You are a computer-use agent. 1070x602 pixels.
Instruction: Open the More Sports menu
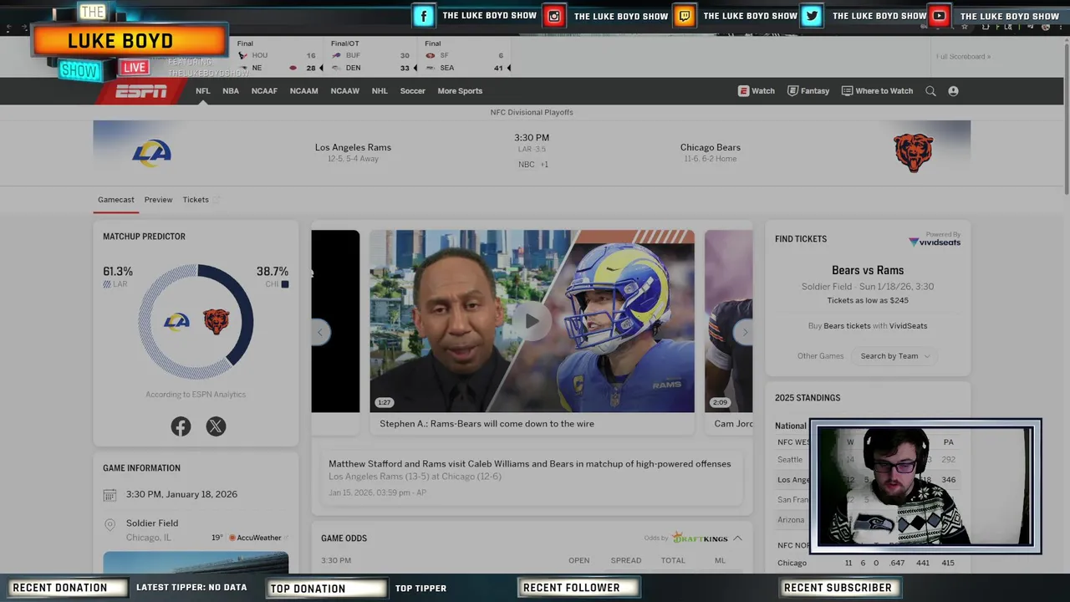(x=460, y=91)
